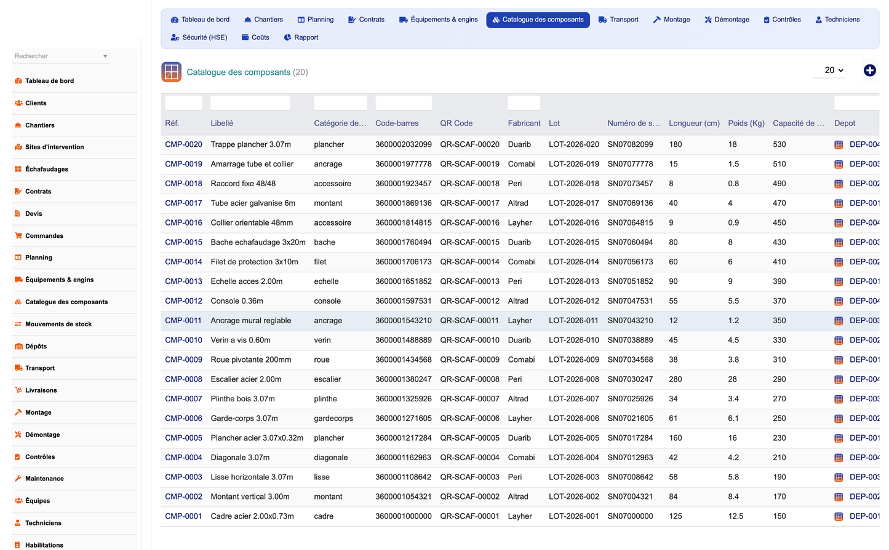Viewport: 889px width, 550px height.
Task: Click the Catalogue des composants heading icon
Action: pyautogui.click(x=172, y=72)
